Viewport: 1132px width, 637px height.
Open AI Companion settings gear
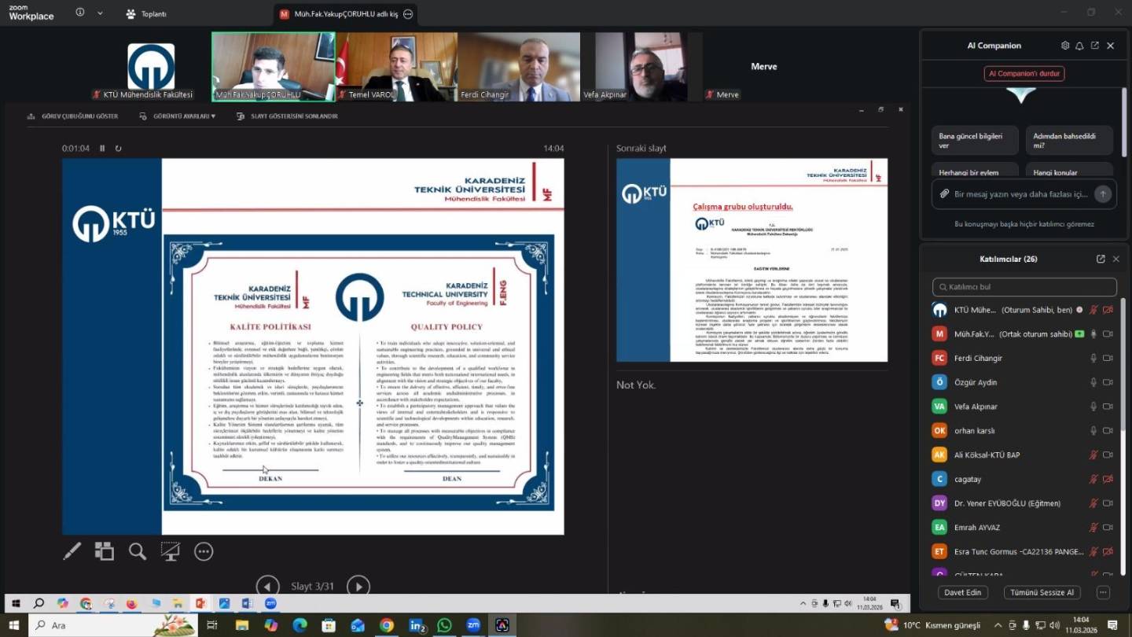click(x=1065, y=46)
